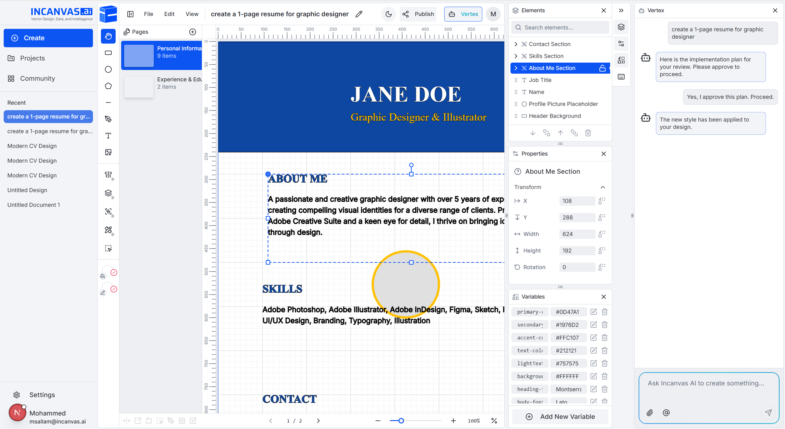Select the Text tool

pyautogui.click(x=108, y=136)
